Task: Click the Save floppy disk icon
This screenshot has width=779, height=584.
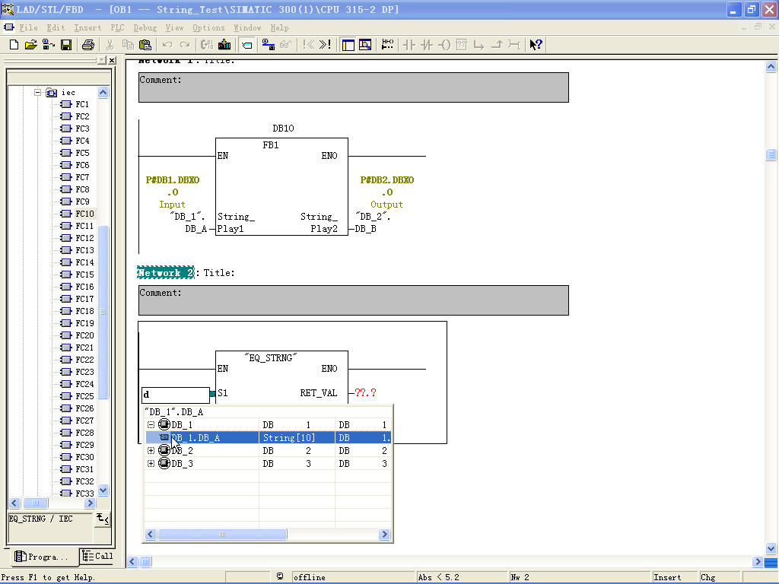Action: coord(66,45)
